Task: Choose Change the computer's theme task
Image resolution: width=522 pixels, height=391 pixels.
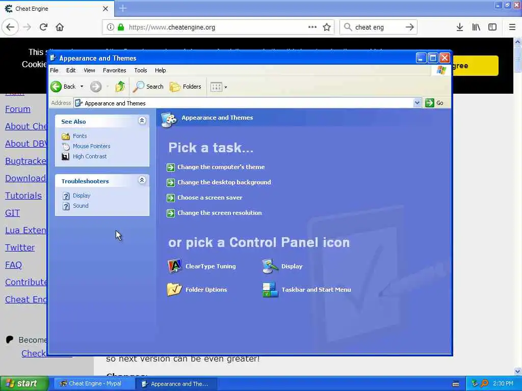Action: click(221, 167)
